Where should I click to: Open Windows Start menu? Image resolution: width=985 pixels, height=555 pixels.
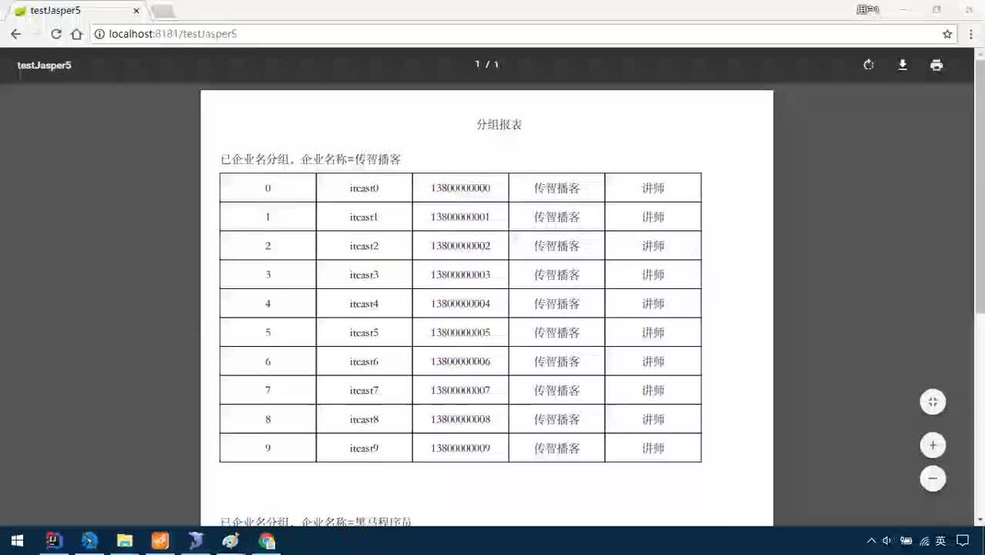[17, 541]
